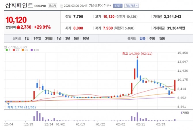Click the stock name 삼화페인트
This screenshot has width=193, height=130.
[x=19, y=5]
